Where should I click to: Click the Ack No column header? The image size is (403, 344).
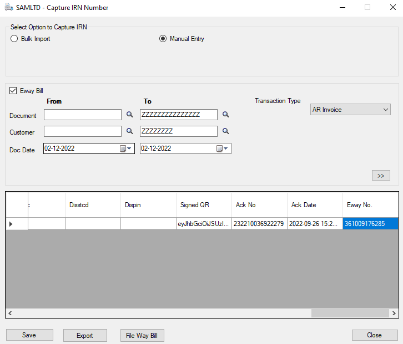(x=259, y=205)
